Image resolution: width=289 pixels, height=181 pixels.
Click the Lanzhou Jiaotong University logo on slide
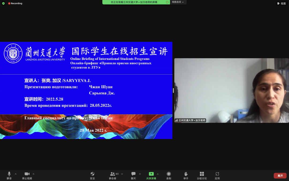[13, 53]
